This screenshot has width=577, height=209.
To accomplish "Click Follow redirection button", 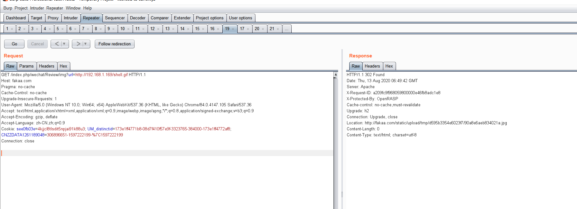I will [x=115, y=44].
